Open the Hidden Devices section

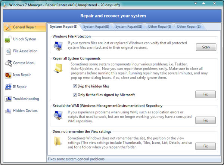[x=25, y=111]
